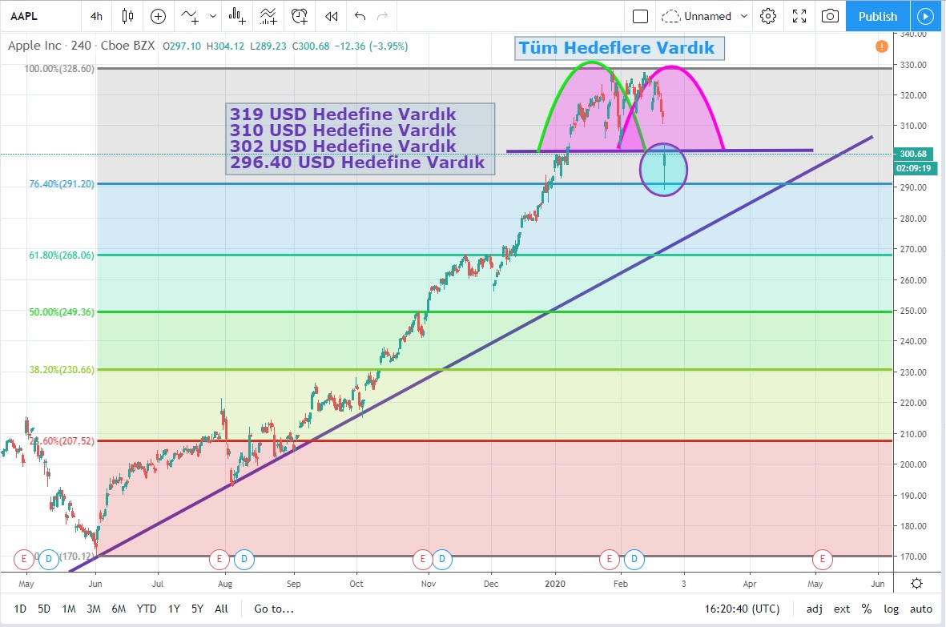Select the 1Y date range
The width and height of the screenshot is (946, 627).
[x=175, y=609]
